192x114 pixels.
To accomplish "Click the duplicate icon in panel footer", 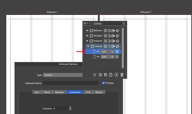I will pyautogui.click(x=105, y=75).
